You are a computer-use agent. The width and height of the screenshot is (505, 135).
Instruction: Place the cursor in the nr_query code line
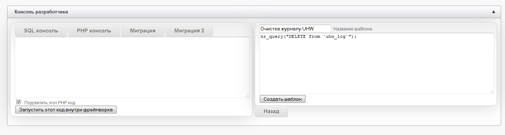click(x=308, y=37)
